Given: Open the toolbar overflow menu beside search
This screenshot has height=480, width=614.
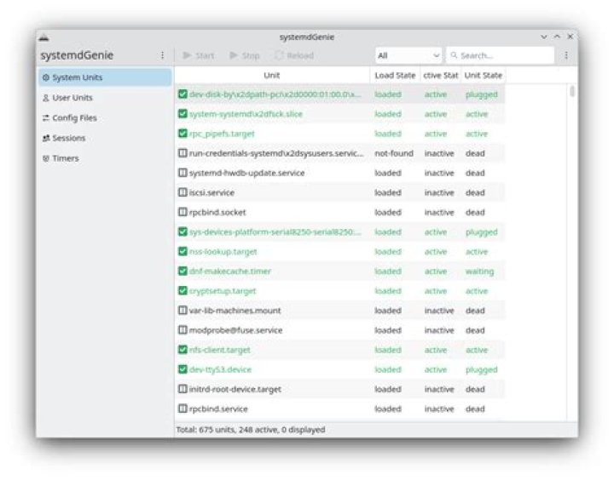Looking at the screenshot, I should tap(566, 55).
